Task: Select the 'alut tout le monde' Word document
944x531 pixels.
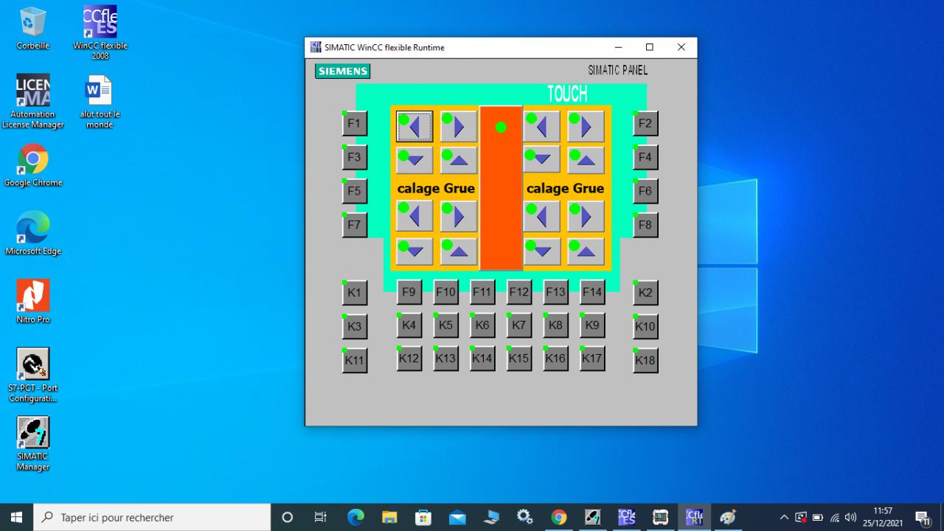Action: coord(100,102)
